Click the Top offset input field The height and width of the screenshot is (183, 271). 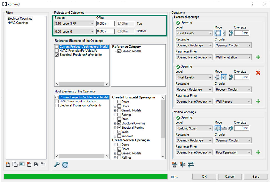click(106, 24)
